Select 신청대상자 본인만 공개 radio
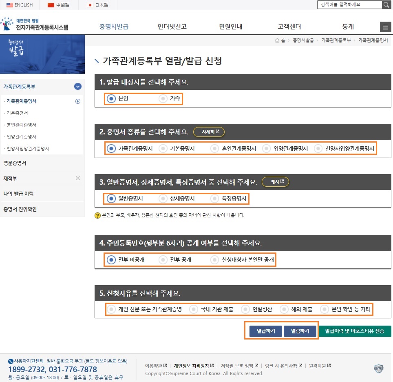The image size is (393, 382). [x=214, y=260]
